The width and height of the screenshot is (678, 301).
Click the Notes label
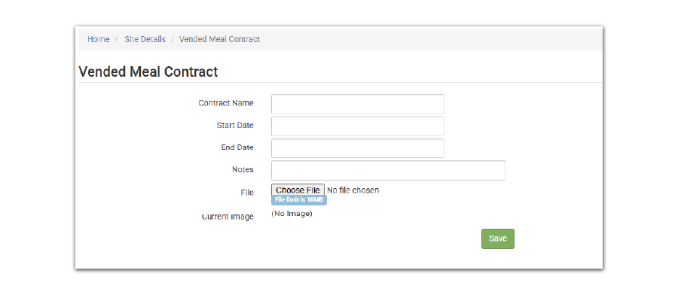click(243, 169)
